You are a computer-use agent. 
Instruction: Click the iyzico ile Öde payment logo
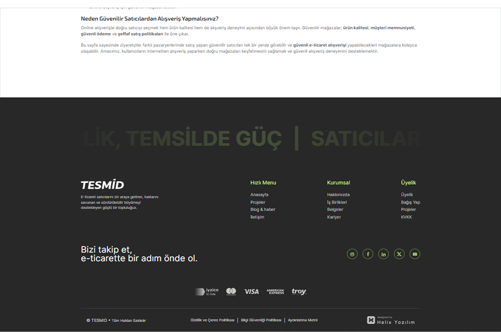206,292
